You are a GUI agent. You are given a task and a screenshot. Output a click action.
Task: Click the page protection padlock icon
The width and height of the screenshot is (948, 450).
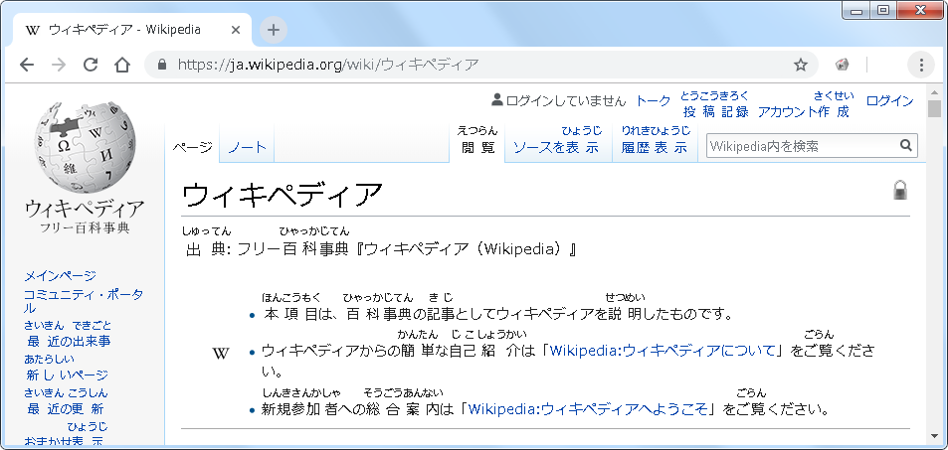[x=900, y=190]
